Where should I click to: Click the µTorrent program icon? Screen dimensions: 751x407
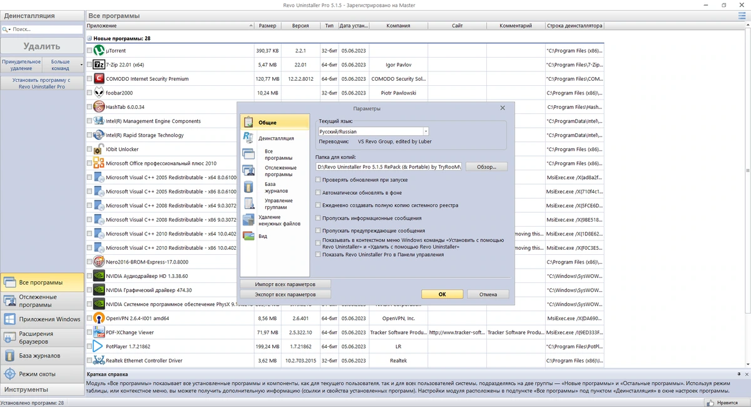[99, 50]
